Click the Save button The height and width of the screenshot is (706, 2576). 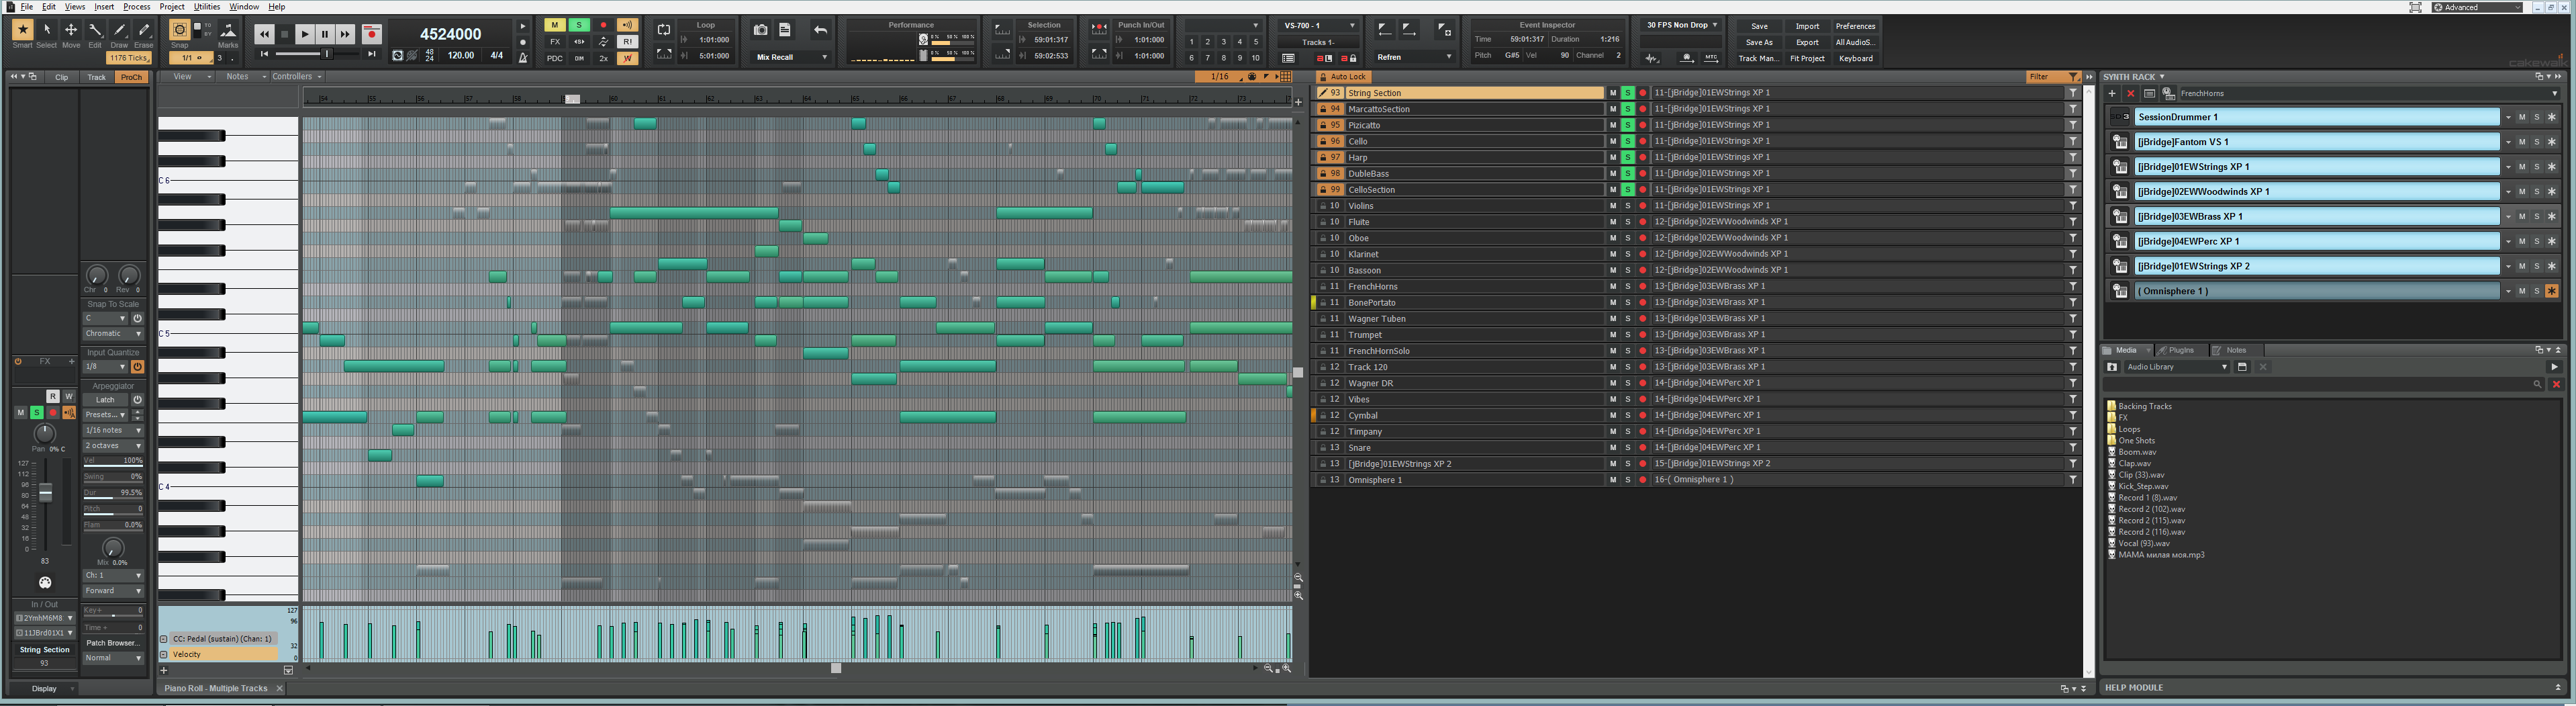[1759, 26]
